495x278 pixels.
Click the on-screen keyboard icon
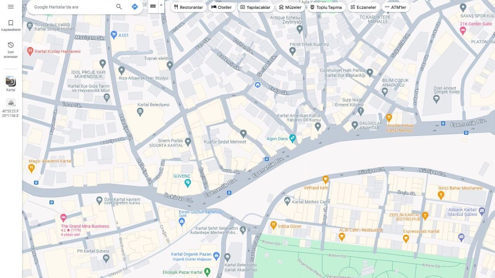tap(153, 6)
